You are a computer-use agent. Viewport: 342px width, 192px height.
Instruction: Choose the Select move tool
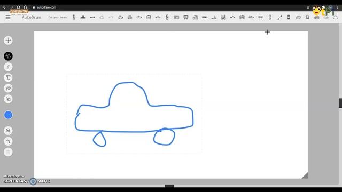(8, 41)
